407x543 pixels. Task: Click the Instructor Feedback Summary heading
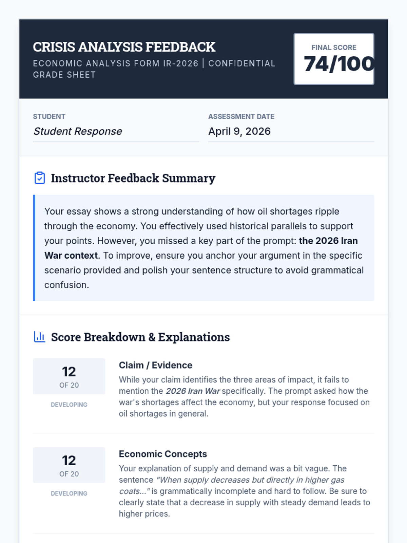coord(133,178)
